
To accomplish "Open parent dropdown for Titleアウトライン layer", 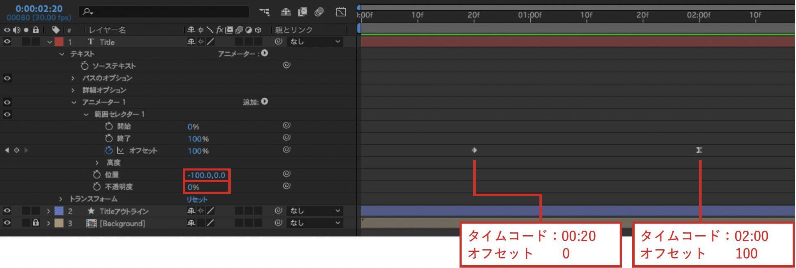I will pos(315,211).
